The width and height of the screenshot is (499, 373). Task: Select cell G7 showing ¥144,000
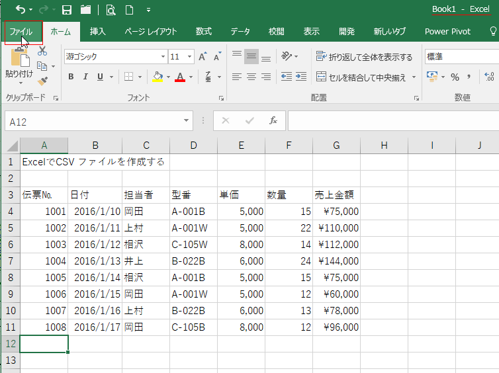click(x=336, y=260)
